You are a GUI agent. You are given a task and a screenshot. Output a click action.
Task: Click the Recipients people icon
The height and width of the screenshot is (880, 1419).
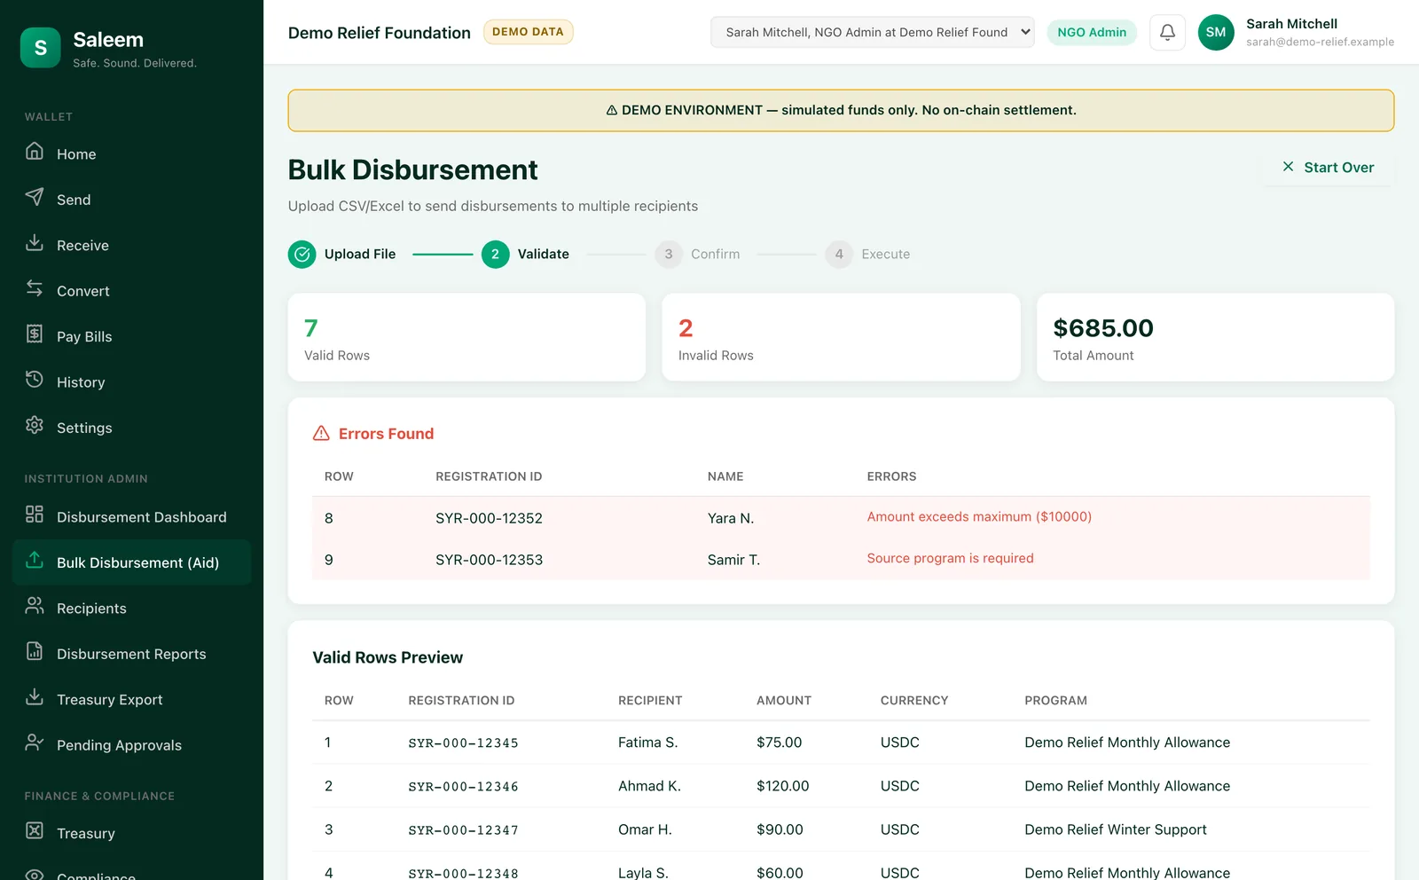35,606
